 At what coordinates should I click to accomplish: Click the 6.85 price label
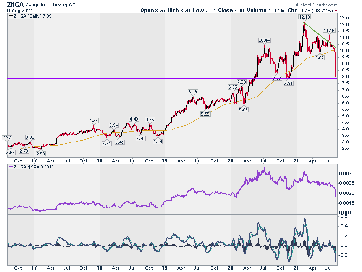coord(233,87)
